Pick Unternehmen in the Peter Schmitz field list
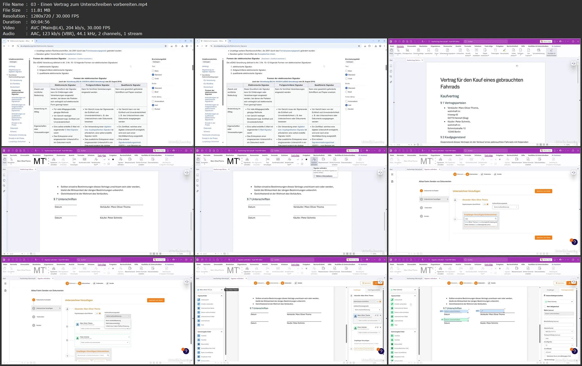The height and width of the screenshot is (366, 582). click(399, 321)
